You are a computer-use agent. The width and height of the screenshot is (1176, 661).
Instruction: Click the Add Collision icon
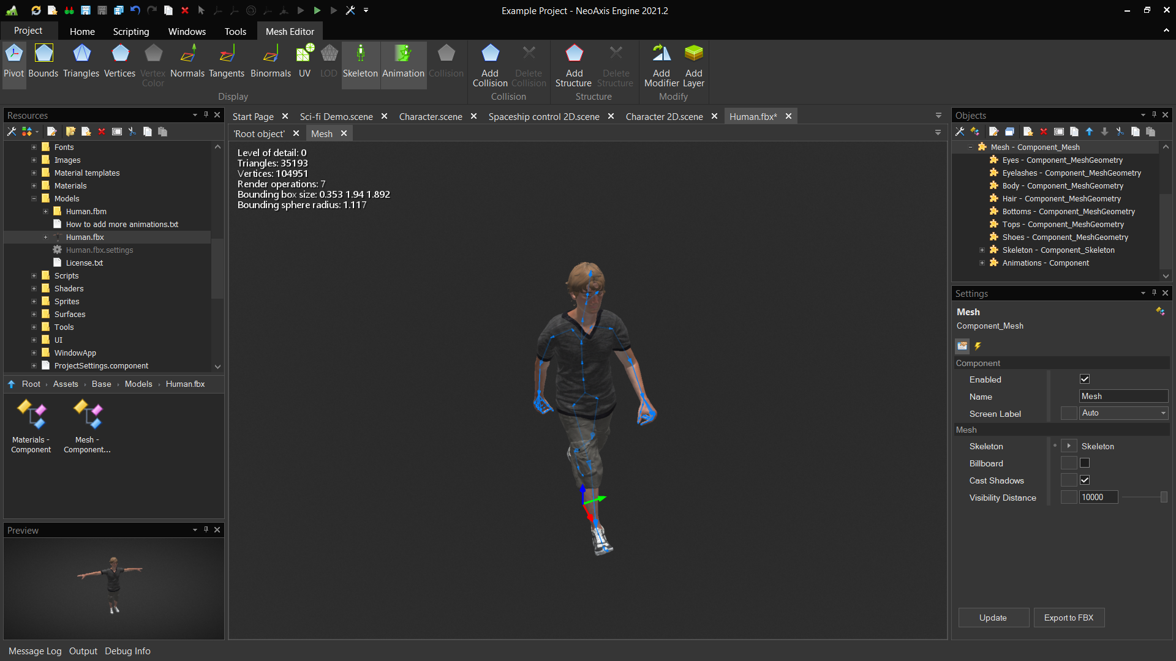[x=490, y=54]
